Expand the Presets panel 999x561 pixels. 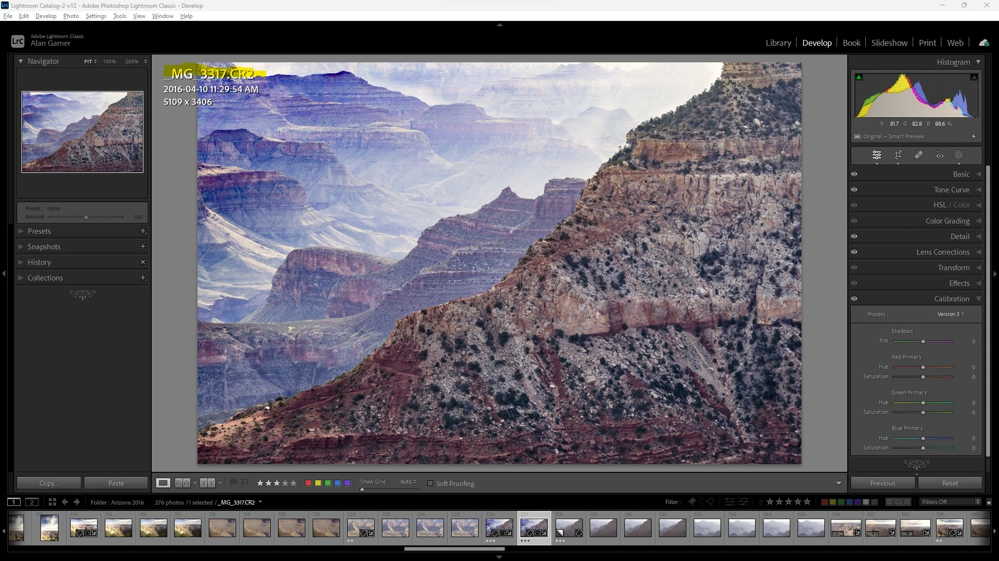click(20, 231)
